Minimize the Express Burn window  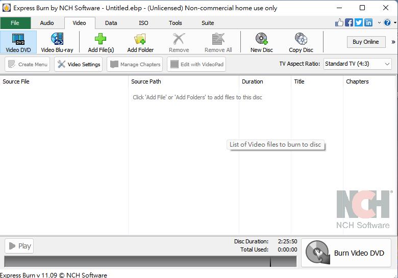click(339, 8)
